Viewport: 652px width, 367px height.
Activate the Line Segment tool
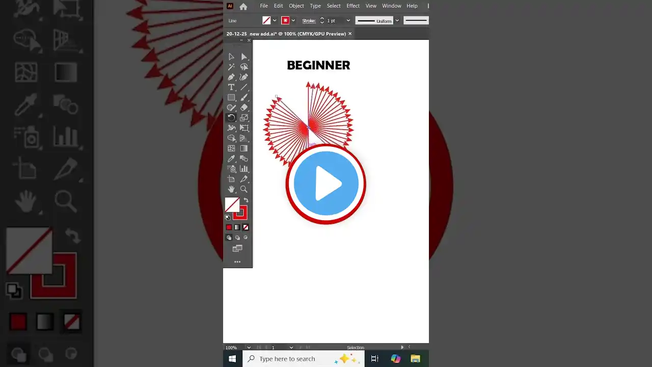(244, 87)
